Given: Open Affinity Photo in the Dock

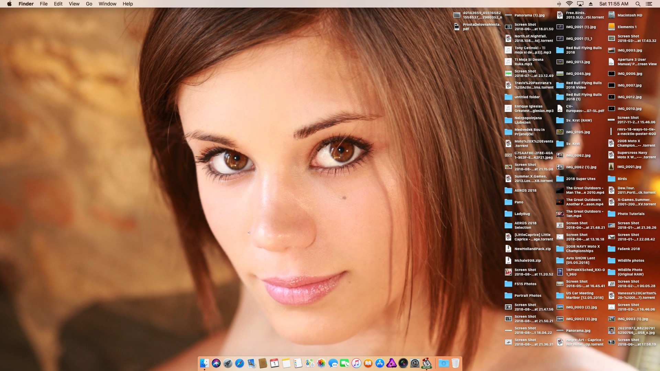Looking at the screenshot, I should 392,363.
